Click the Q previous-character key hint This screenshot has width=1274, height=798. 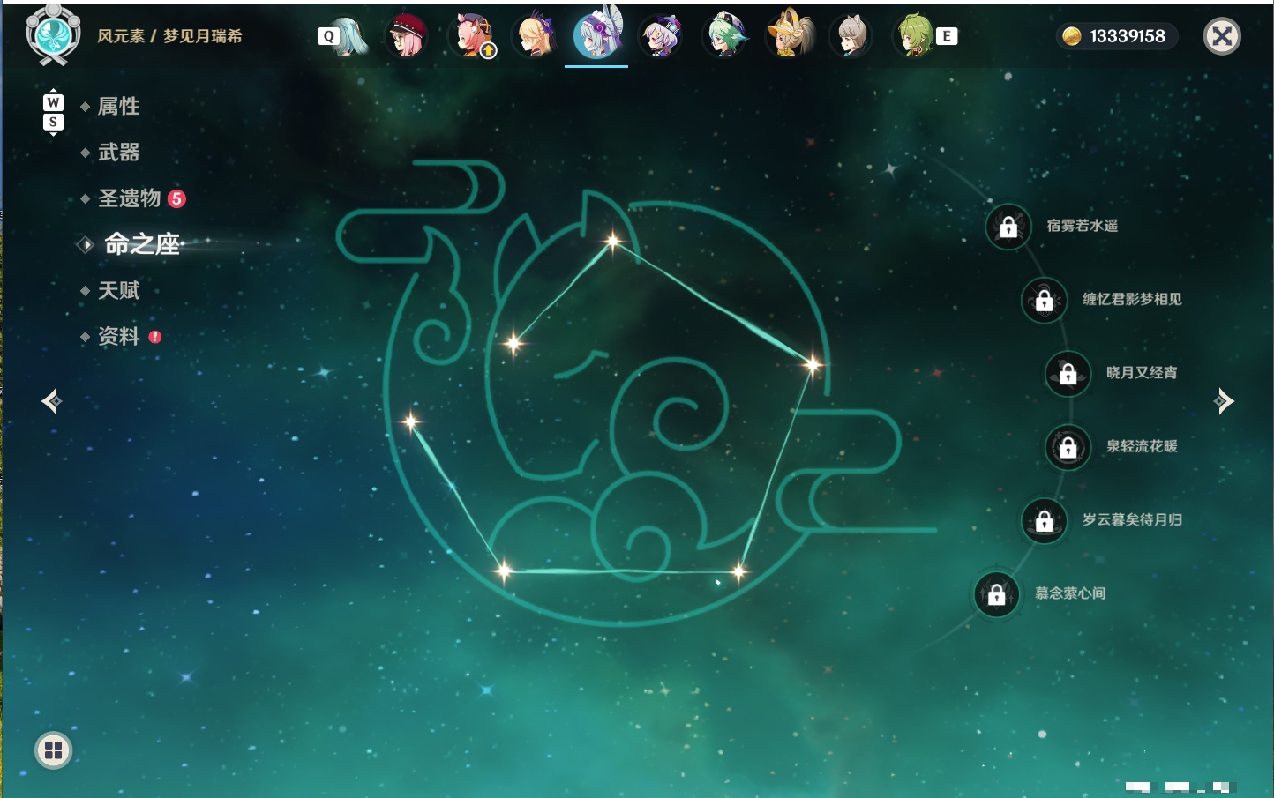(328, 36)
